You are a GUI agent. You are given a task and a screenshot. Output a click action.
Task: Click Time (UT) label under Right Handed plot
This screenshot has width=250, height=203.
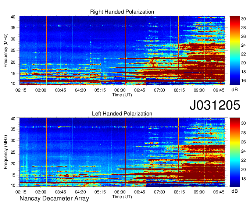pos(122,95)
